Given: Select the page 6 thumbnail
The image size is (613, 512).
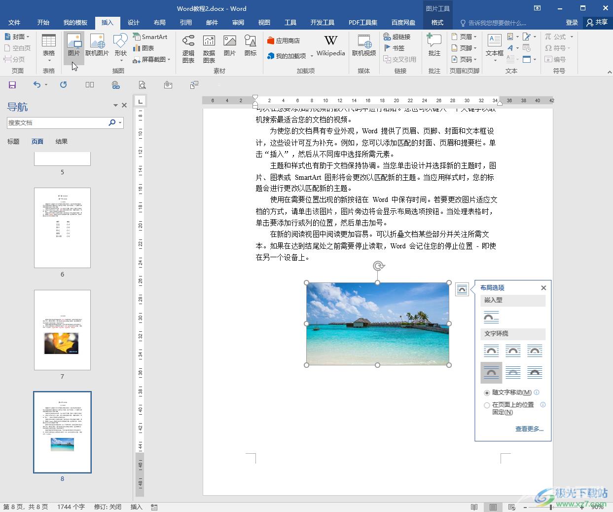Looking at the screenshot, I should pos(62,228).
